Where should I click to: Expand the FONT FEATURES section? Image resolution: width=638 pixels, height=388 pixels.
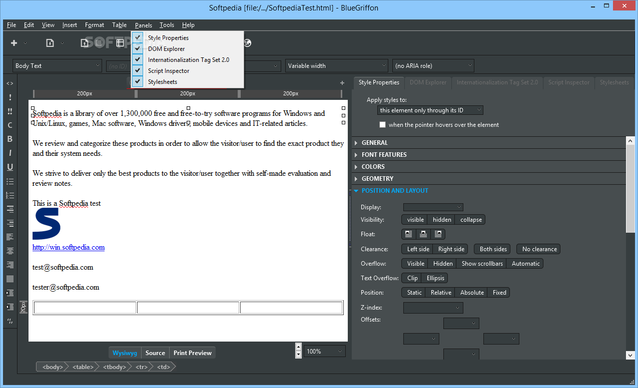489,155
